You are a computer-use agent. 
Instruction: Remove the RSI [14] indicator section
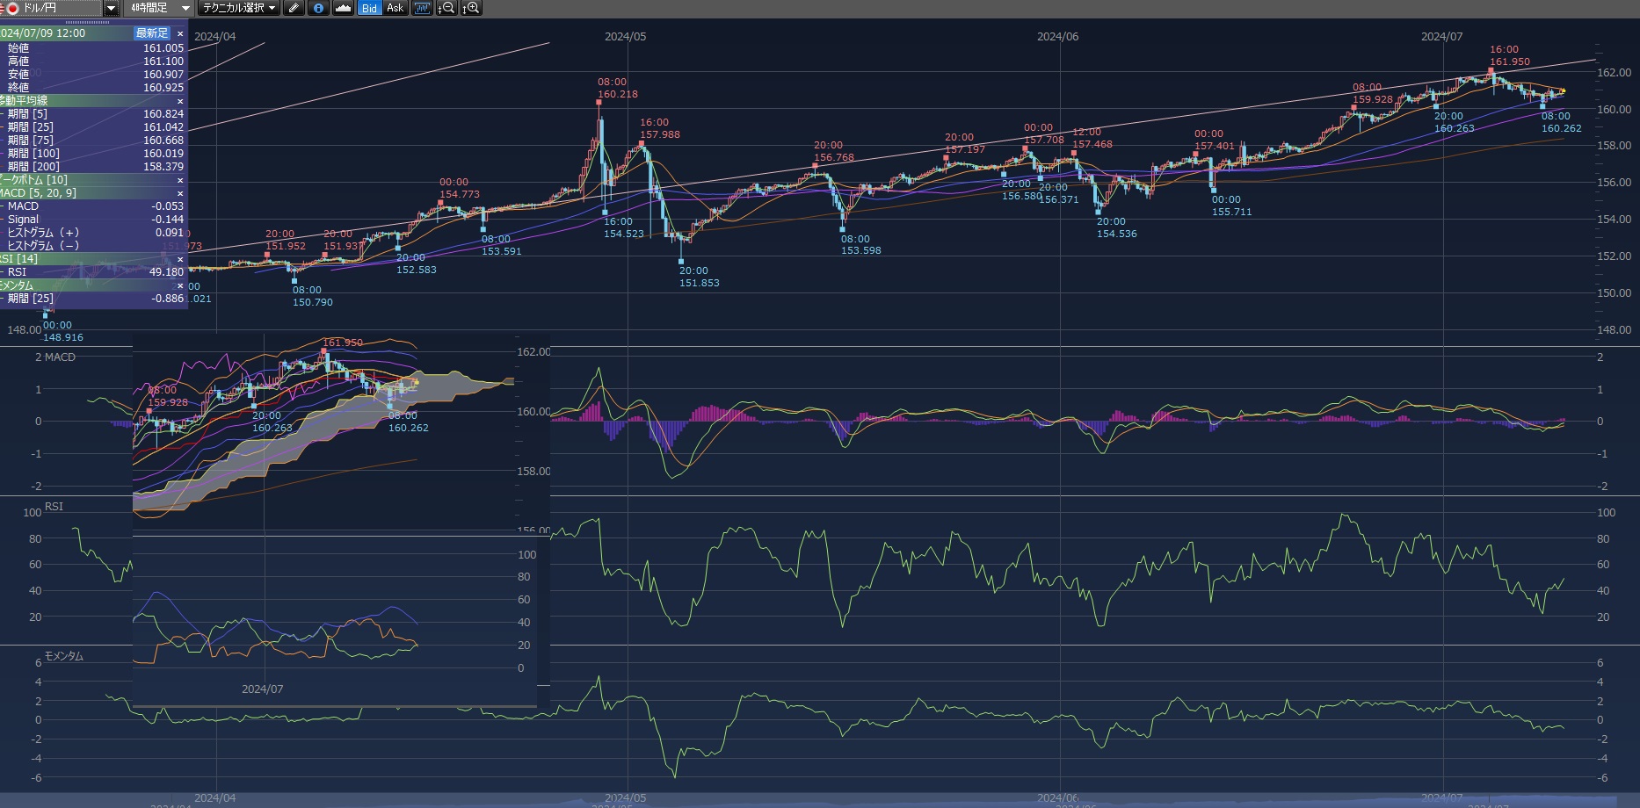coord(180,259)
